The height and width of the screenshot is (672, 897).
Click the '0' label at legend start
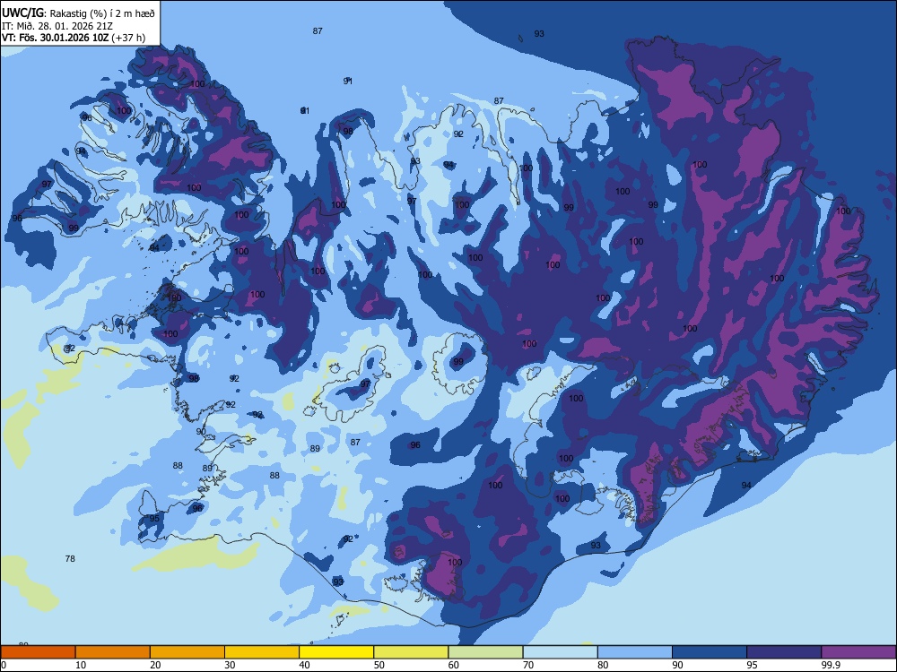pos(4,665)
